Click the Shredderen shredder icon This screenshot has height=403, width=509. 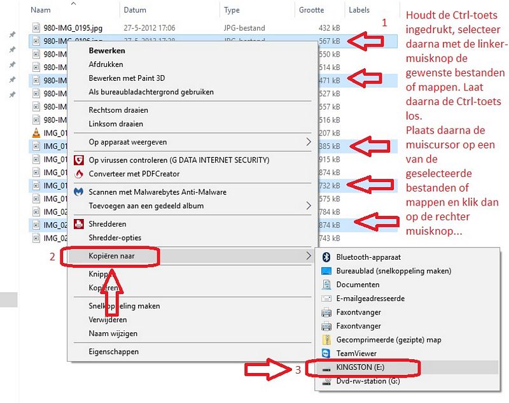click(x=78, y=224)
